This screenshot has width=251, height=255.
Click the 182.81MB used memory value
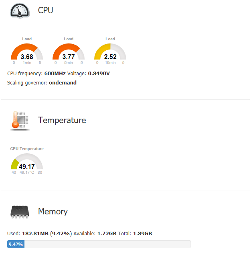35,233
